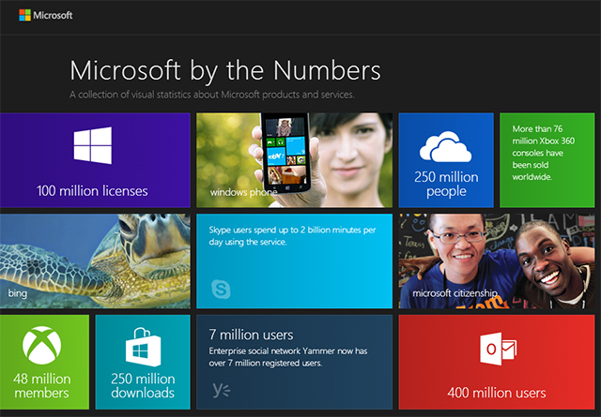Click the OneDrive cloud icon
The height and width of the screenshot is (417, 601).
(x=445, y=147)
